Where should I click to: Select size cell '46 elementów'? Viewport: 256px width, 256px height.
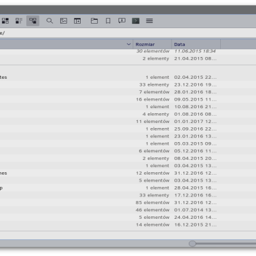[152, 210]
